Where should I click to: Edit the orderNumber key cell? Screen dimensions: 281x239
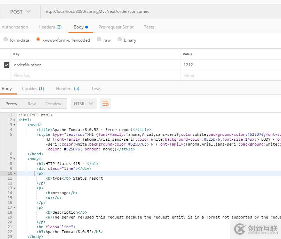tap(96, 65)
